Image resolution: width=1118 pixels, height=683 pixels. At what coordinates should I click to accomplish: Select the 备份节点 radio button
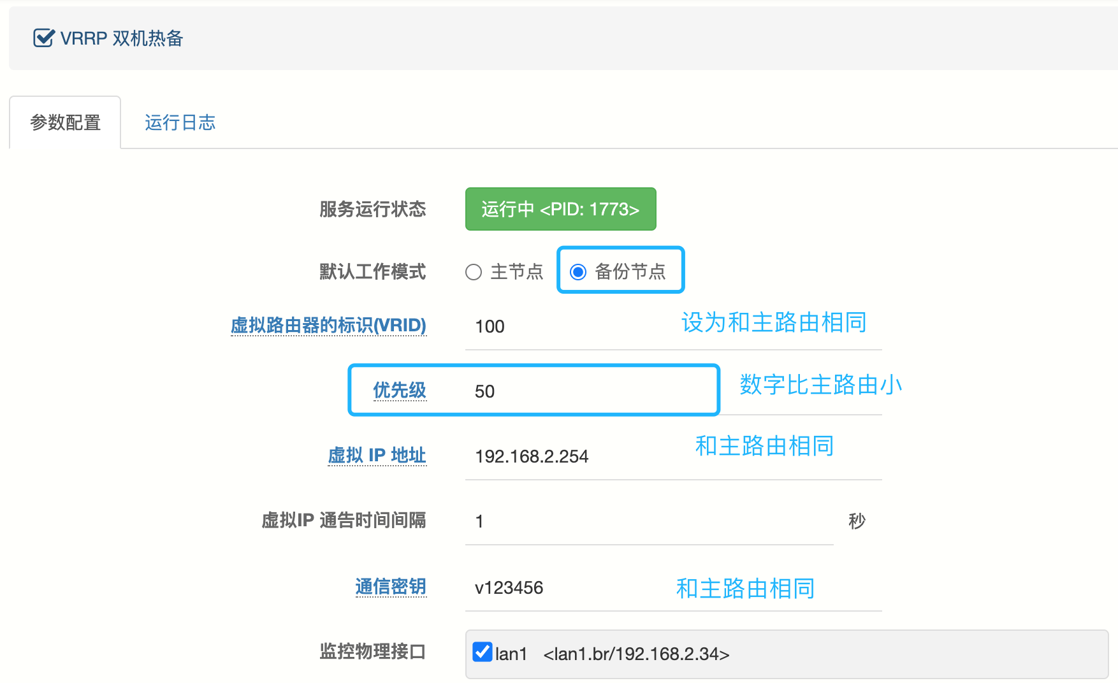coord(578,272)
